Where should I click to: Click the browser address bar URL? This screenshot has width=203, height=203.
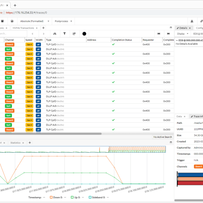pyautogui.click(x=26, y=12)
